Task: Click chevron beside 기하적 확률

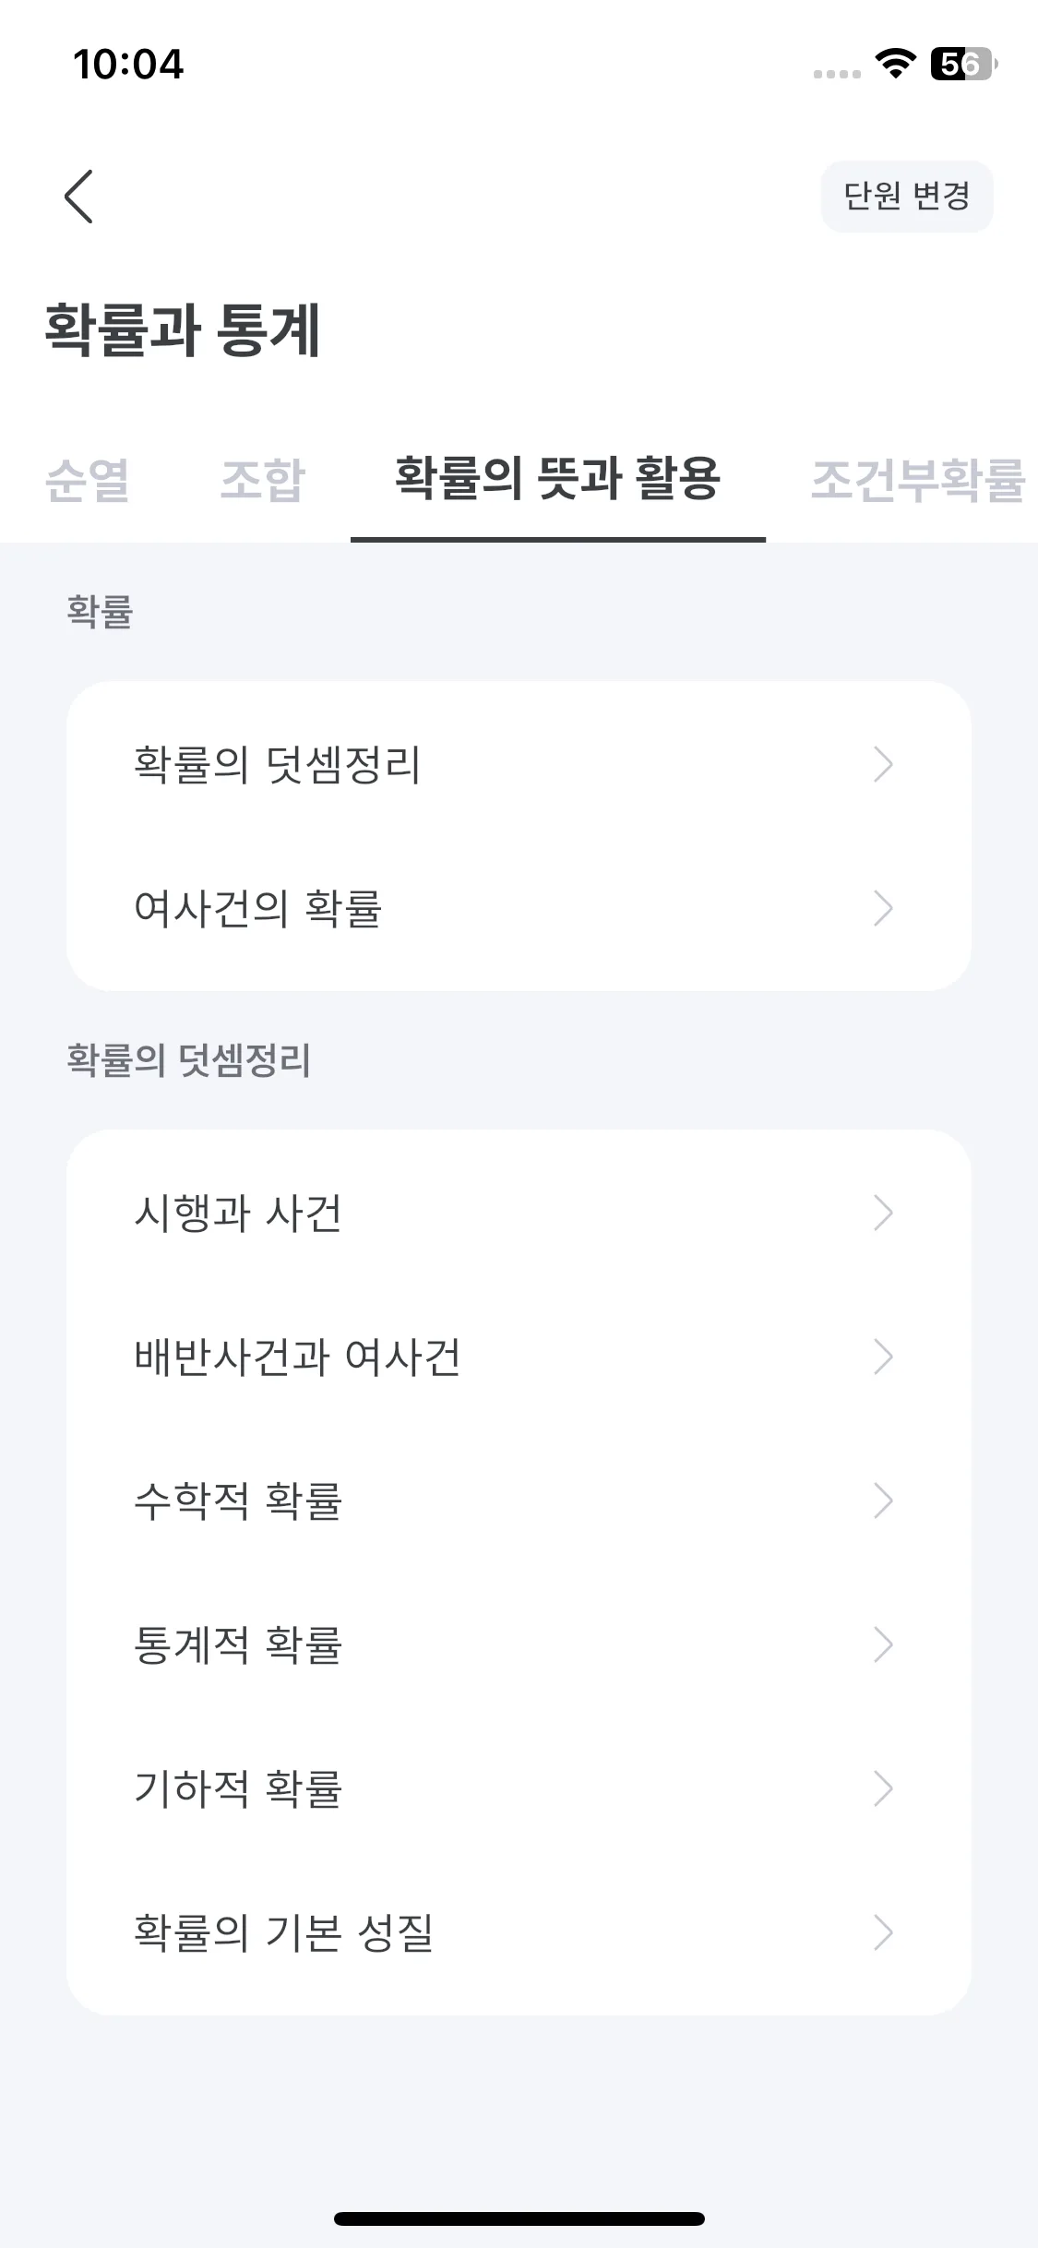Action: coord(883,1788)
